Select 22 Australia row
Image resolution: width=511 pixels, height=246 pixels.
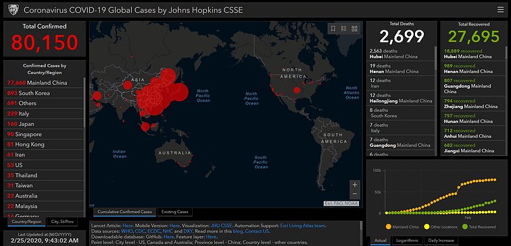click(x=44, y=196)
